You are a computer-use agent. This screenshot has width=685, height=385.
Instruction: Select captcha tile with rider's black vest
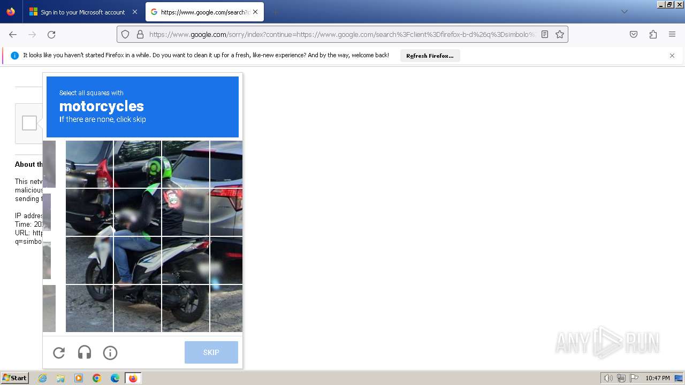(185, 212)
